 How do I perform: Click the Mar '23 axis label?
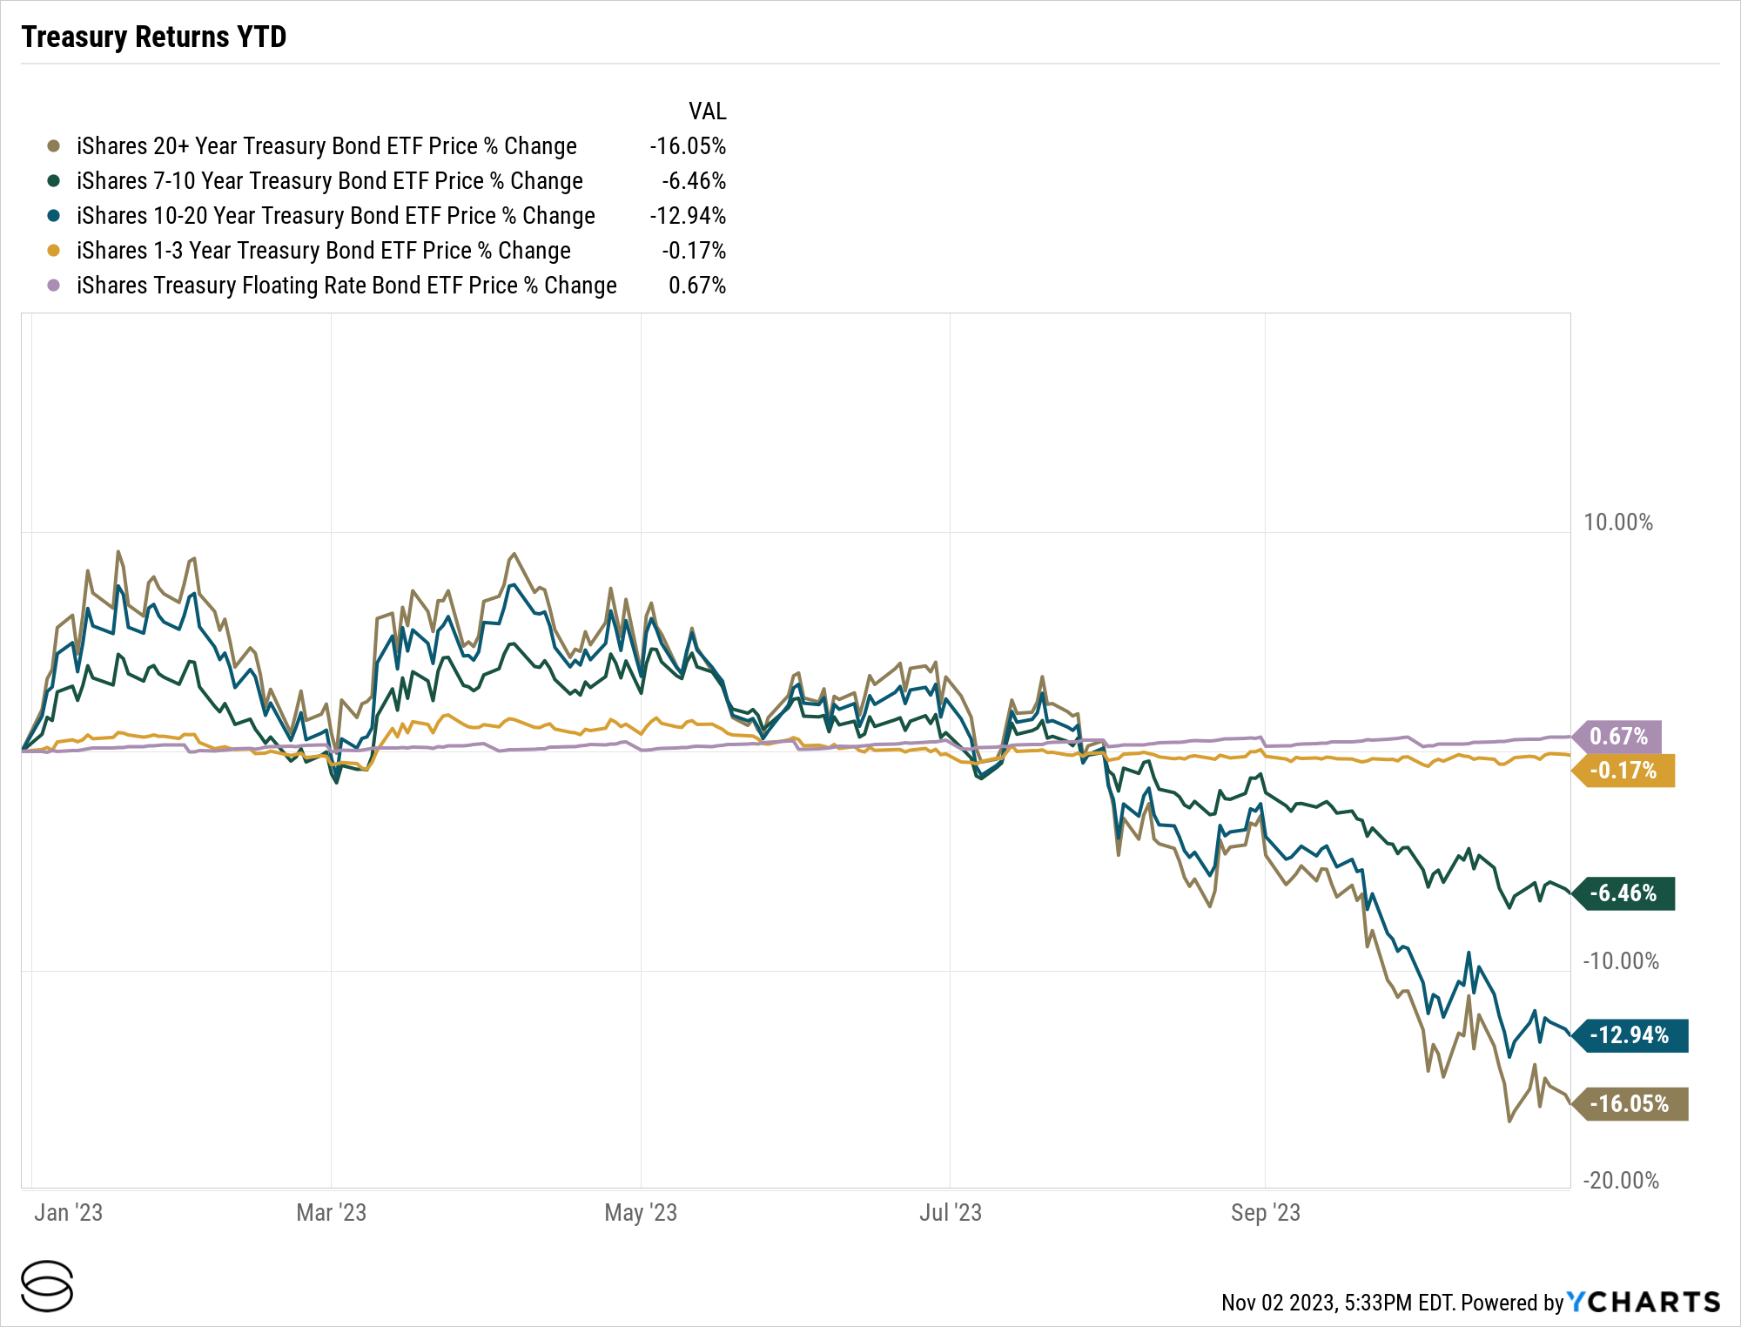331,1213
